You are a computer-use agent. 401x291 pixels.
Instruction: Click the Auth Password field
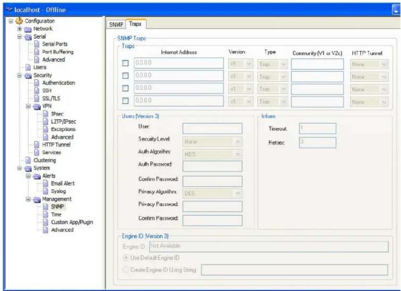click(x=212, y=166)
